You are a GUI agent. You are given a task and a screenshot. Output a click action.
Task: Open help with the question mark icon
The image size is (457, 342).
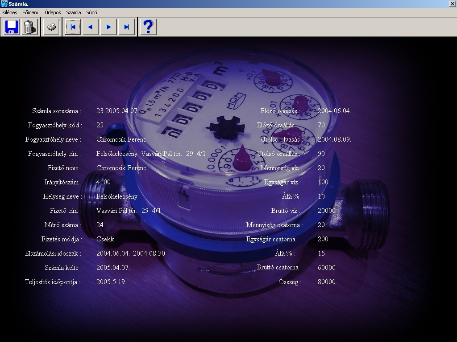pyautogui.click(x=148, y=27)
